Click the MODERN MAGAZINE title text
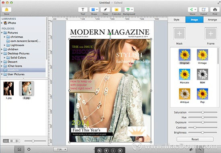The height and width of the screenshot is (153, 221). [109, 32]
